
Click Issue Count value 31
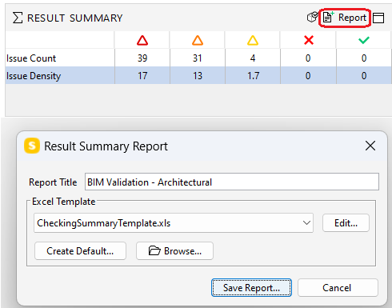click(198, 58)
